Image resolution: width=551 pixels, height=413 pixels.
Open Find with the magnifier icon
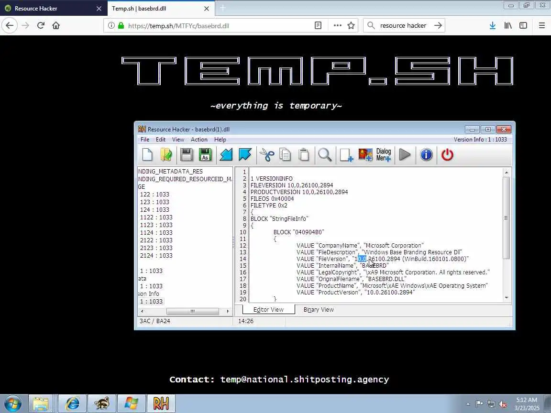point(325,155)
